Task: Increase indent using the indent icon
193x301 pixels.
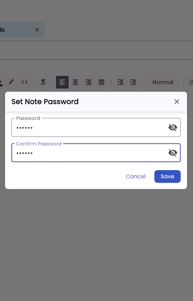Action: (x=133, y=82)
